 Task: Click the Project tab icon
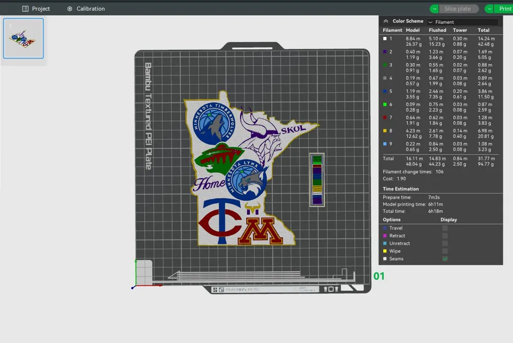(x=25, y=9)
